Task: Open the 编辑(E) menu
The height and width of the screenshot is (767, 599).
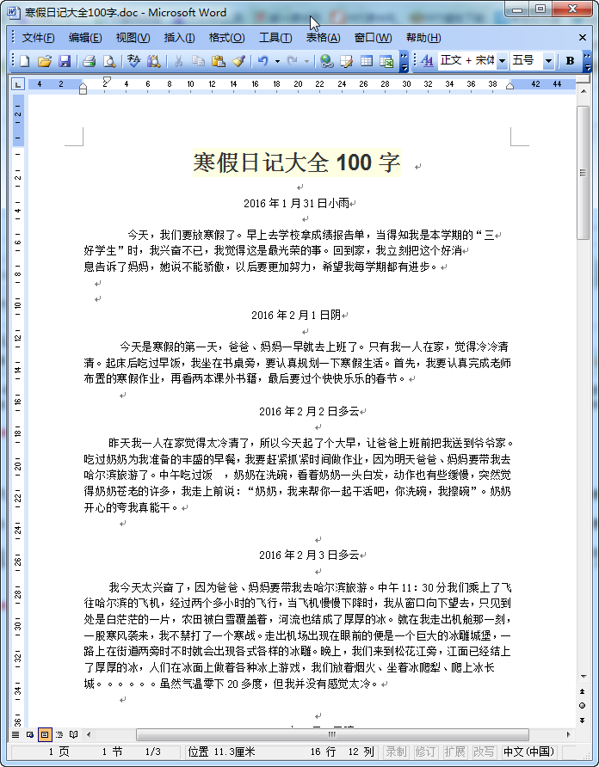Action: coord(85,38)
